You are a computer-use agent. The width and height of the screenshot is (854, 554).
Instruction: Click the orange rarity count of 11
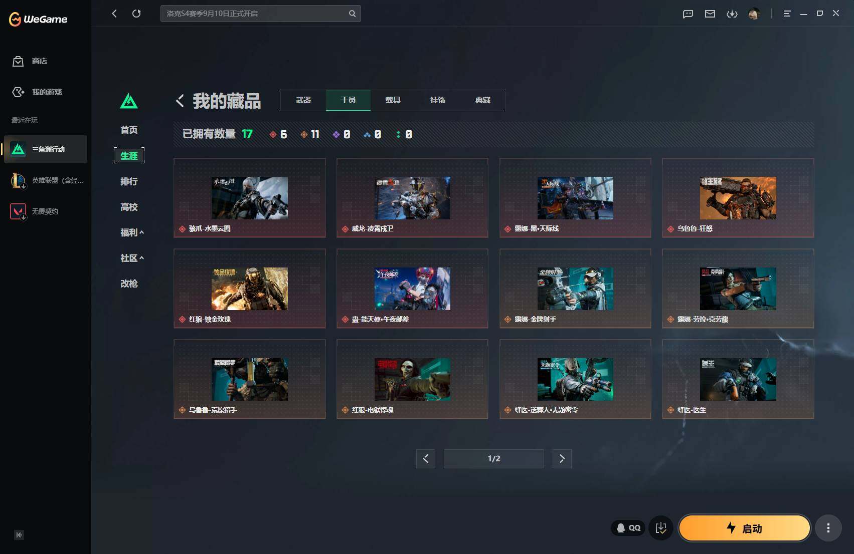pos(310,134)
